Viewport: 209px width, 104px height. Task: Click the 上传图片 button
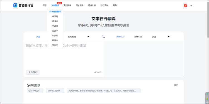pyautogui.click(x=33, y=72)
